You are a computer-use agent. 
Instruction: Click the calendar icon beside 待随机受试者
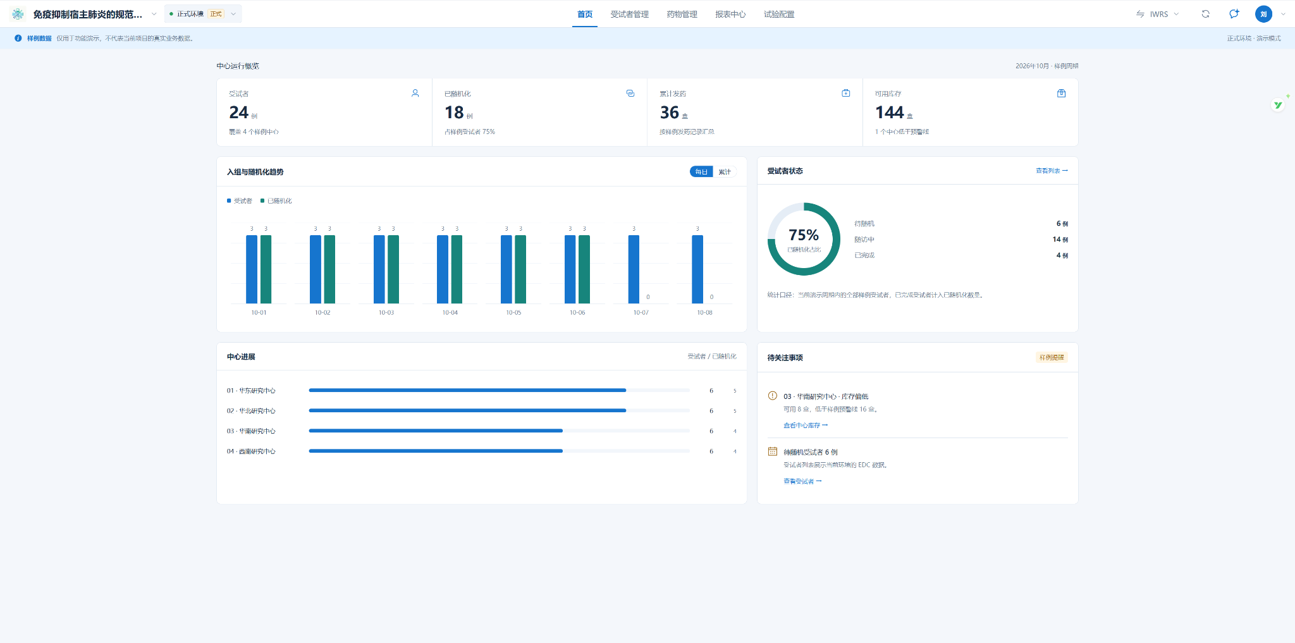[772, 451]
